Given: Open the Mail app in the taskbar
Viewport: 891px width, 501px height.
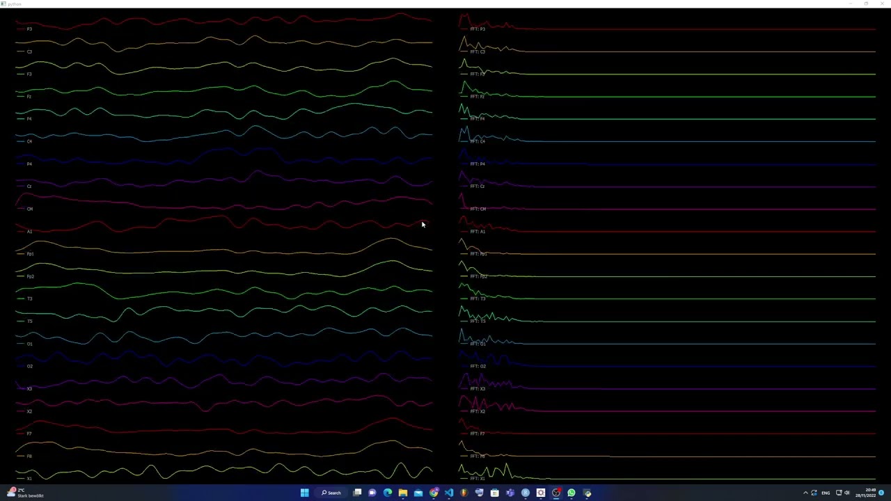Looking at the screenshot, I should pos(418,493).
